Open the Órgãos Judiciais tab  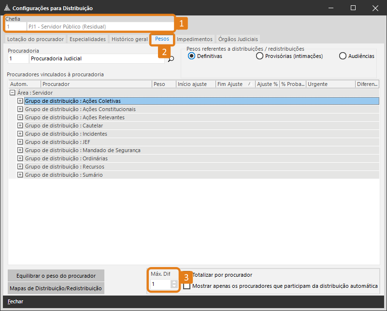(x=238, y=39)
